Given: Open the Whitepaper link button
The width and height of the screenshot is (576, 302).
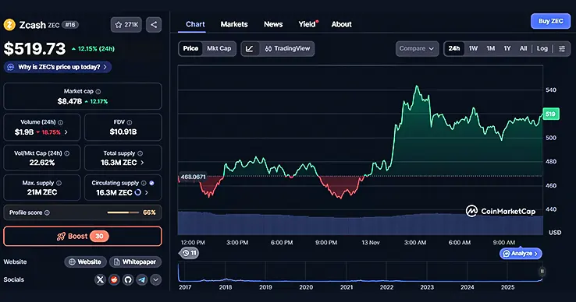Looking at the screenshot, I should 135,262.
